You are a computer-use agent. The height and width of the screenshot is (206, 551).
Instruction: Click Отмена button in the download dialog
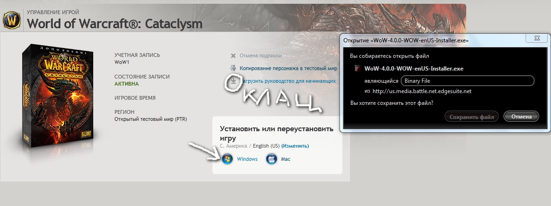(521, 117)
